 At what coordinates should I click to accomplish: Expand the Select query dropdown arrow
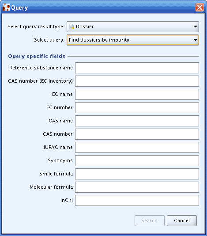click(195, 40)
